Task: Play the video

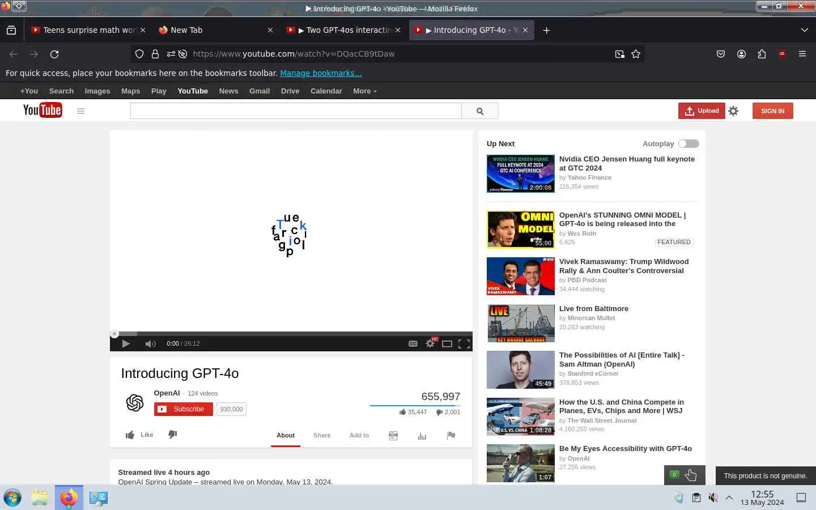Action: coord(126,343)
